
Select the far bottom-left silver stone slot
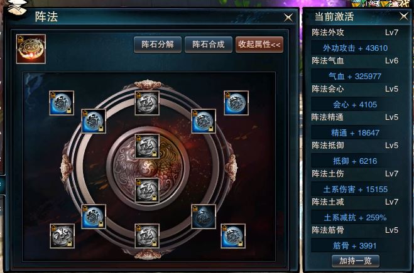[x=62, y=236]
